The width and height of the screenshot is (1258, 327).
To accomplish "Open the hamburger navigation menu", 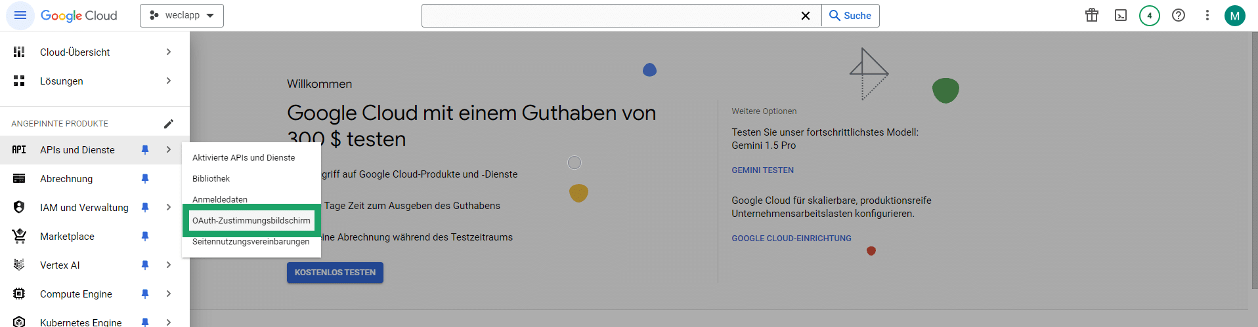I will tap(20, 15).
